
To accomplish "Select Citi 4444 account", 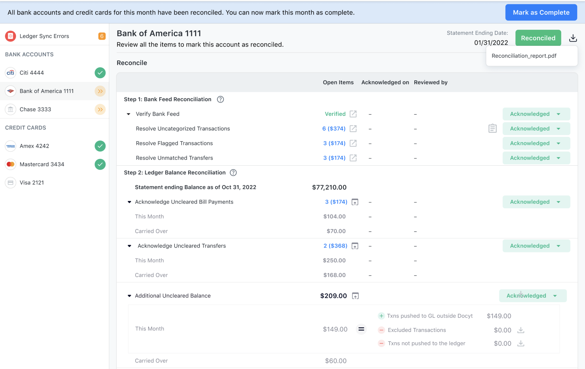I will [54, 73].
